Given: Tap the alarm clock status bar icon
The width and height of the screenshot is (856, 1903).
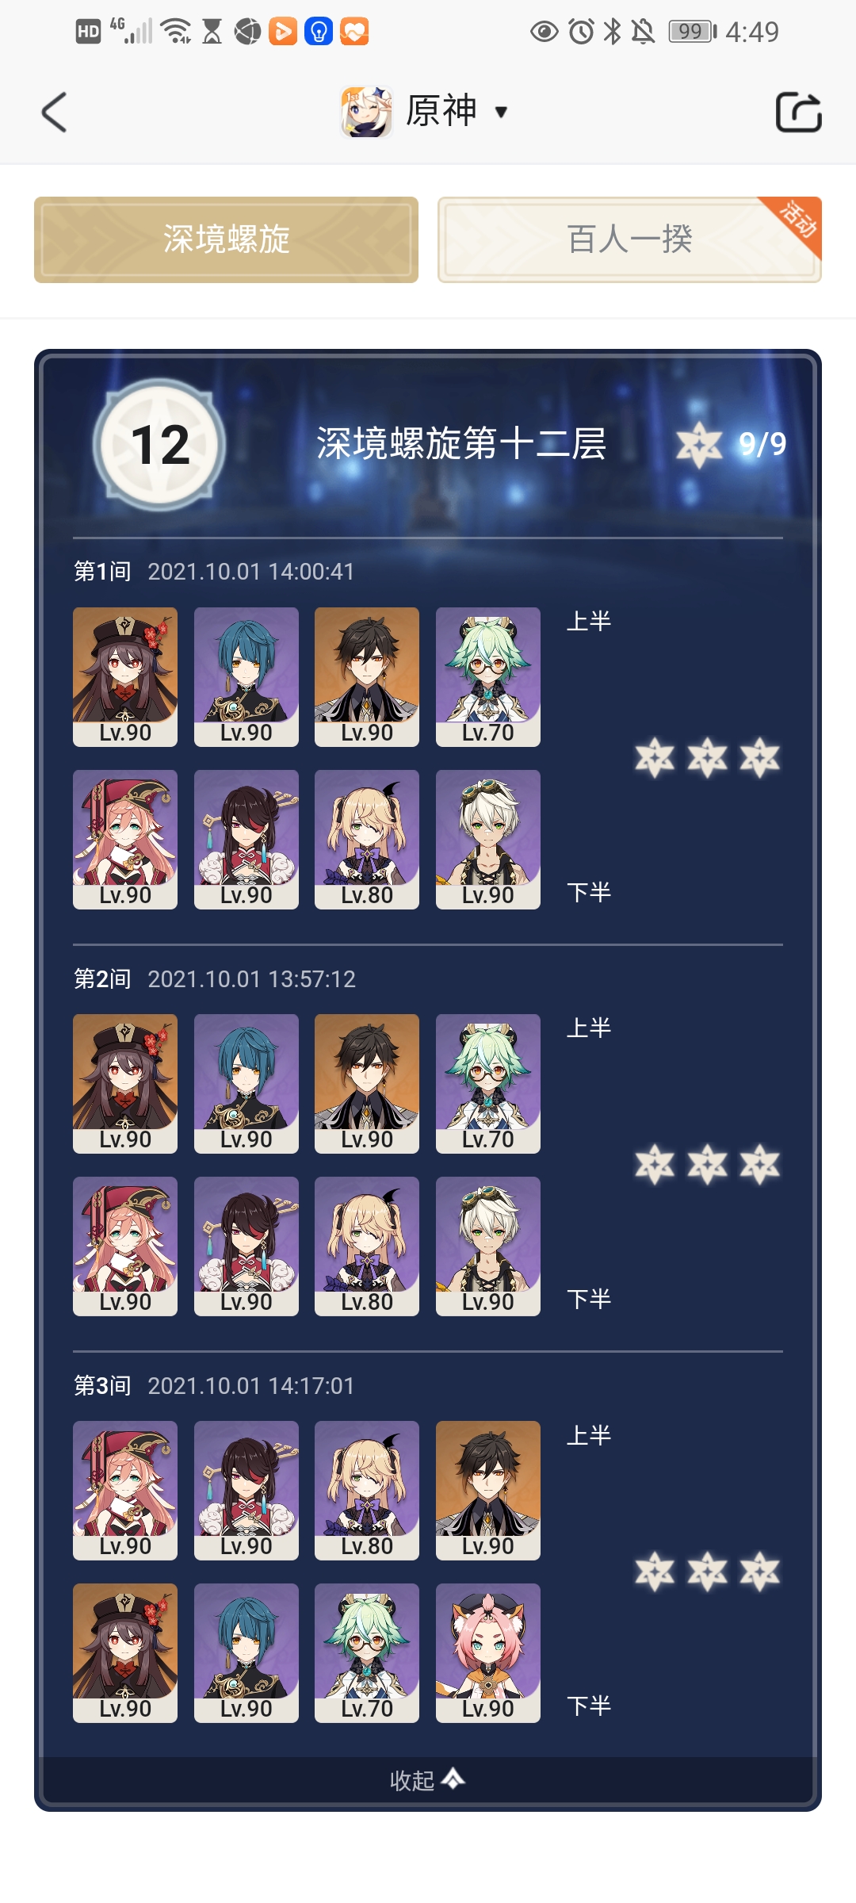Looking at the screenshot, I should tap(582, 32).
